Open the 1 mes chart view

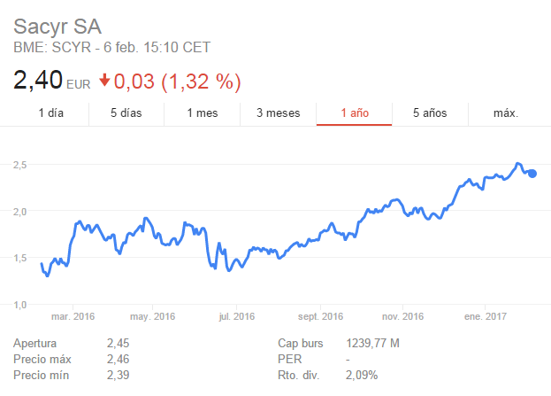(x=203, y=113)
